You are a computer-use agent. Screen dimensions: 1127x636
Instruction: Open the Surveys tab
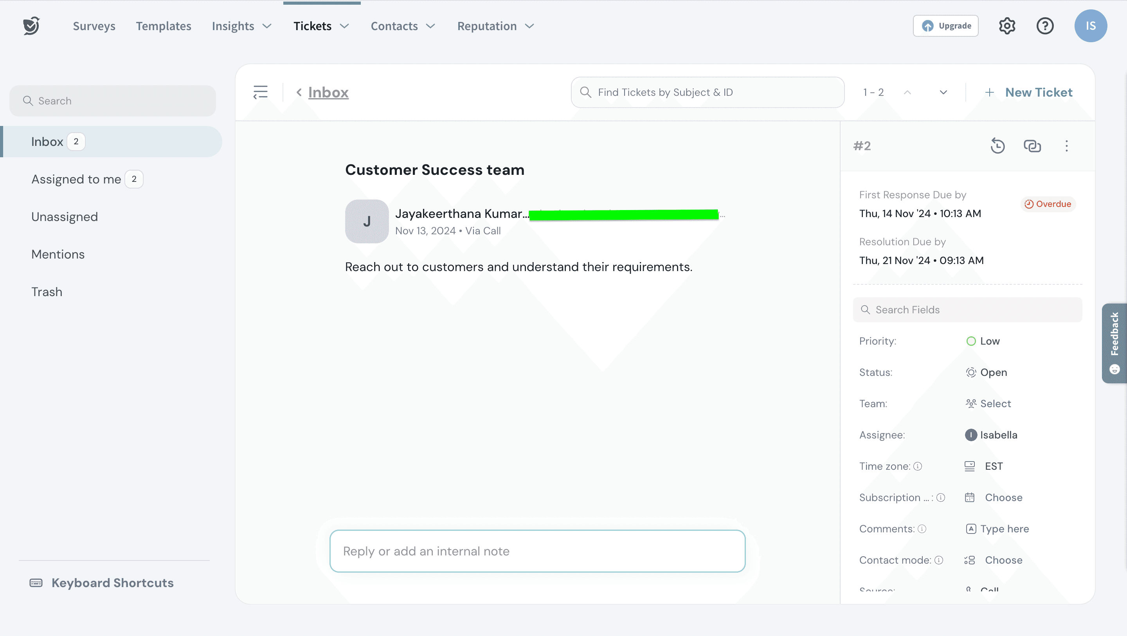[94, 26]
